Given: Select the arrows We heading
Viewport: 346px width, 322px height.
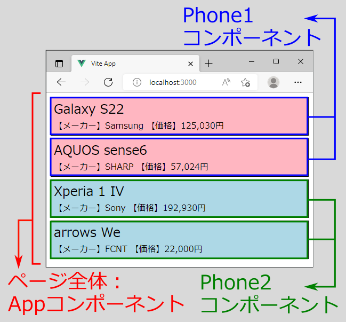Looking at the screenshot, I should [87, 232].
